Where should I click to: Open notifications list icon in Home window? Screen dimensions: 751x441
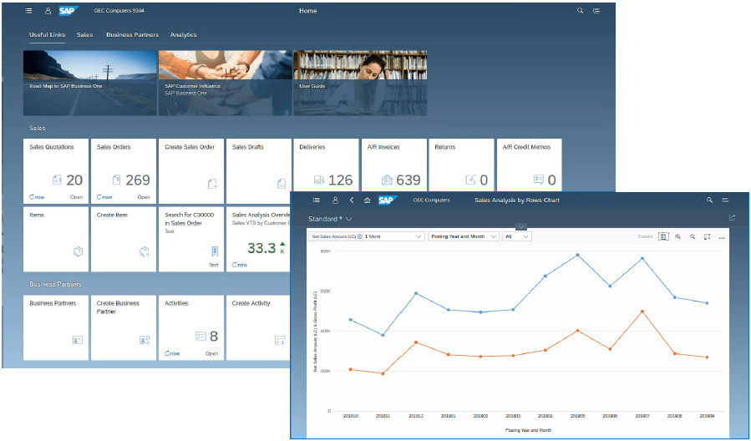point(596,11)
